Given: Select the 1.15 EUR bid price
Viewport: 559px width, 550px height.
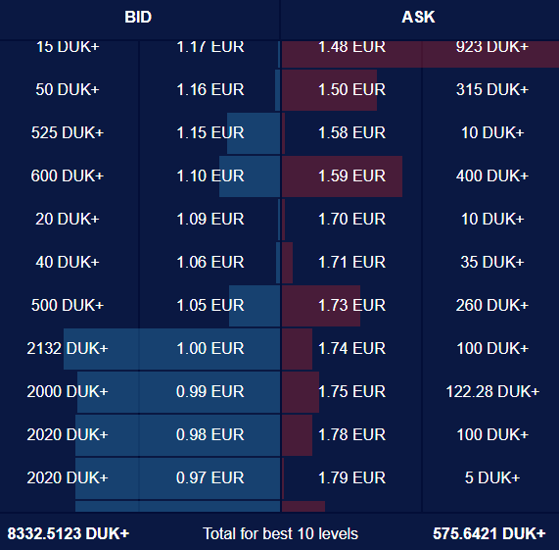Looking at the screenshot, I should coord(210,132).
